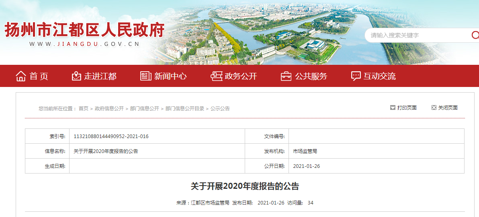Open the 政务公开 menu item
The image size is (479, 217).
click(x=241, y=76)
